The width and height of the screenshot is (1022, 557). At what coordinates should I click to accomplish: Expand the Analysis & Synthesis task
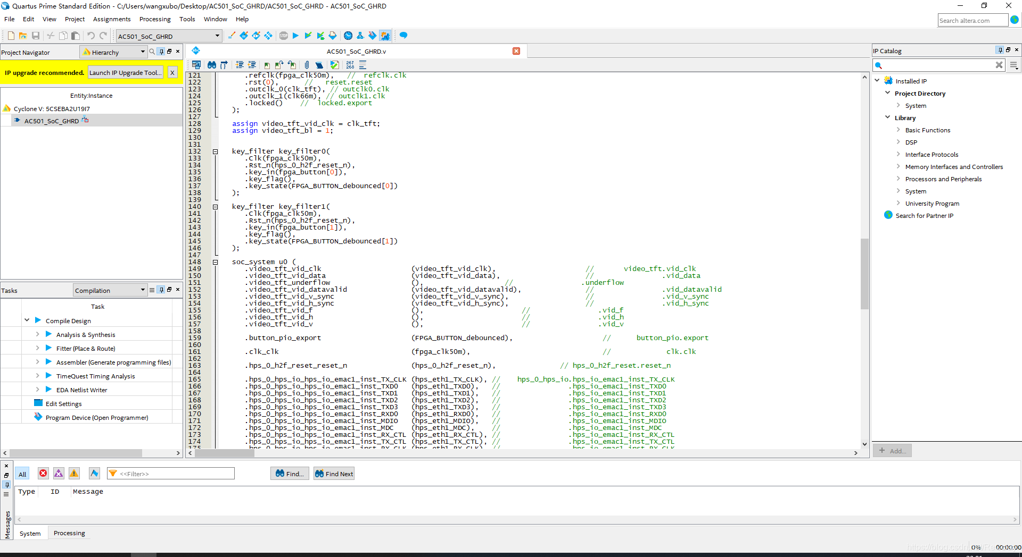(x=37, y=335)
